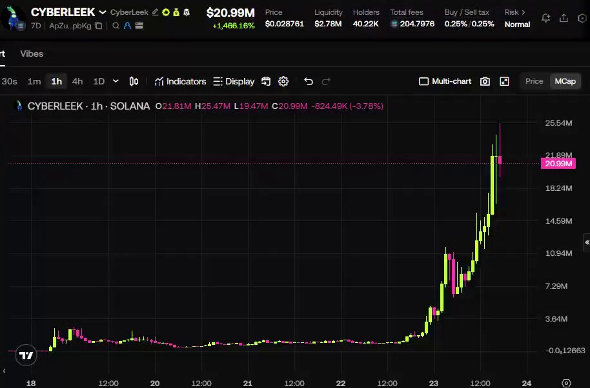Viewport: 590px width, 388px height.
Task: Click the $20.99M market cap headline
Action: [230, 13]
